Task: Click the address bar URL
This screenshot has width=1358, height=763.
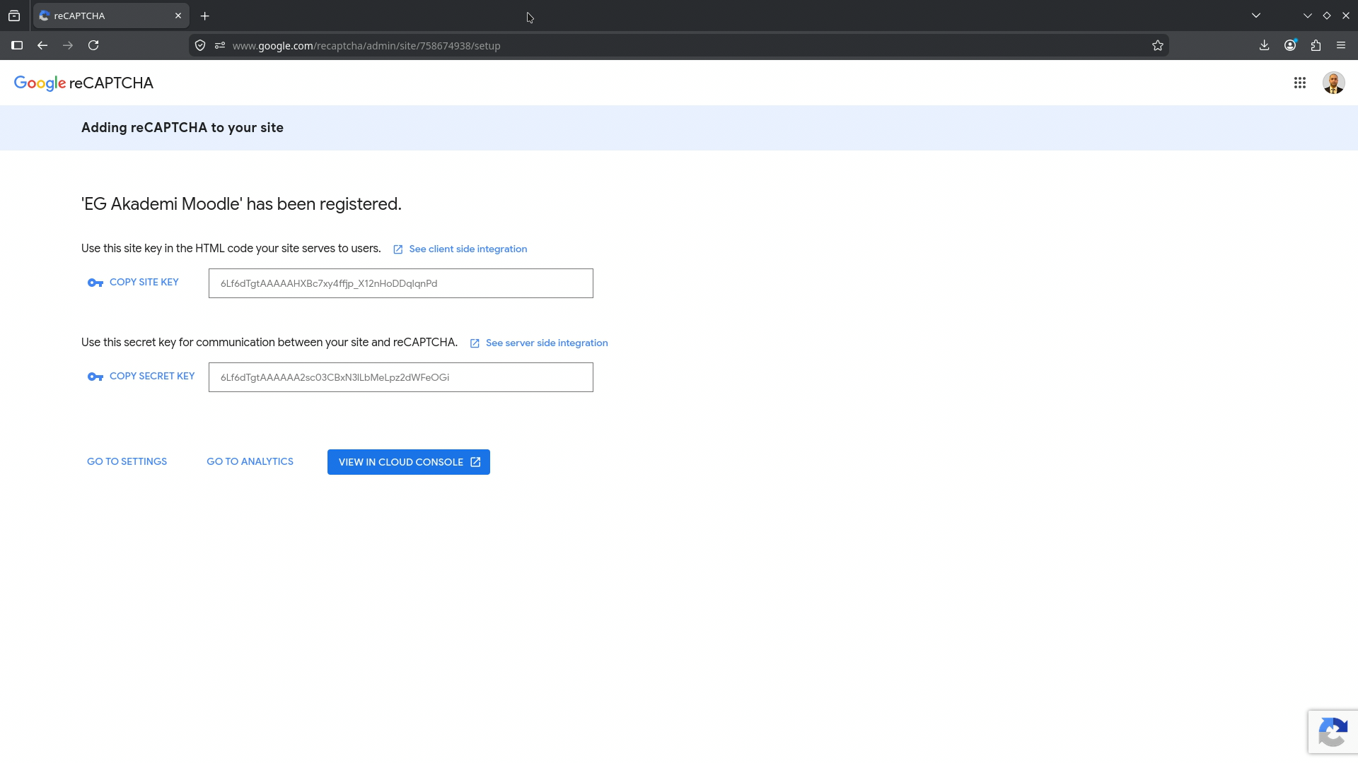Action: click(366, 46)
